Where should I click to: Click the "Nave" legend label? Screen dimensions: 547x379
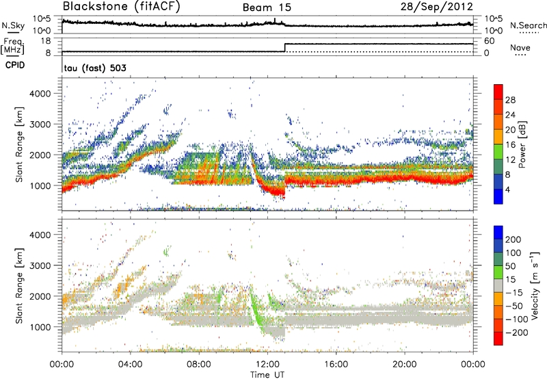[x=520, y=47]
